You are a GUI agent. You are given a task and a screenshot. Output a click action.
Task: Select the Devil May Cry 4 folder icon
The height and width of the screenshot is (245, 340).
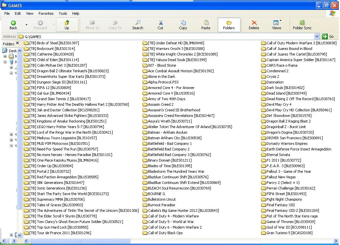(264, 104)
